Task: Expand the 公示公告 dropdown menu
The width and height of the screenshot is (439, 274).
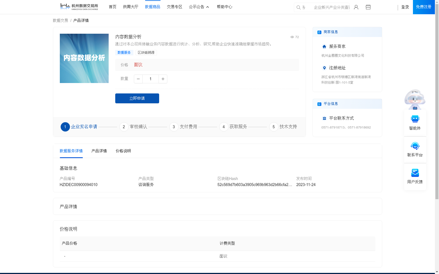Action: pos(199,7)
